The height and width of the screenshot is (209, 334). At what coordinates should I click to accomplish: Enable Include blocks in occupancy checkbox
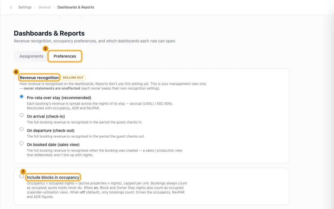point(21,176)
